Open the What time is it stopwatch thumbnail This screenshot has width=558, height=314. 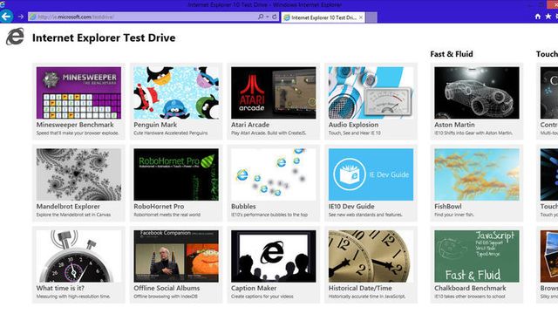pos(78,256)
